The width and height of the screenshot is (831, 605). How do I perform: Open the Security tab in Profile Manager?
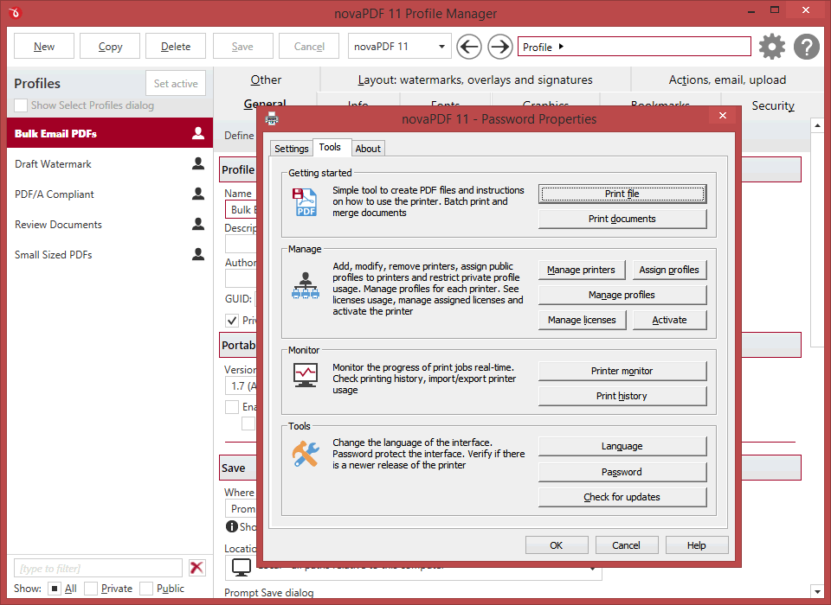tap(772, 105)
